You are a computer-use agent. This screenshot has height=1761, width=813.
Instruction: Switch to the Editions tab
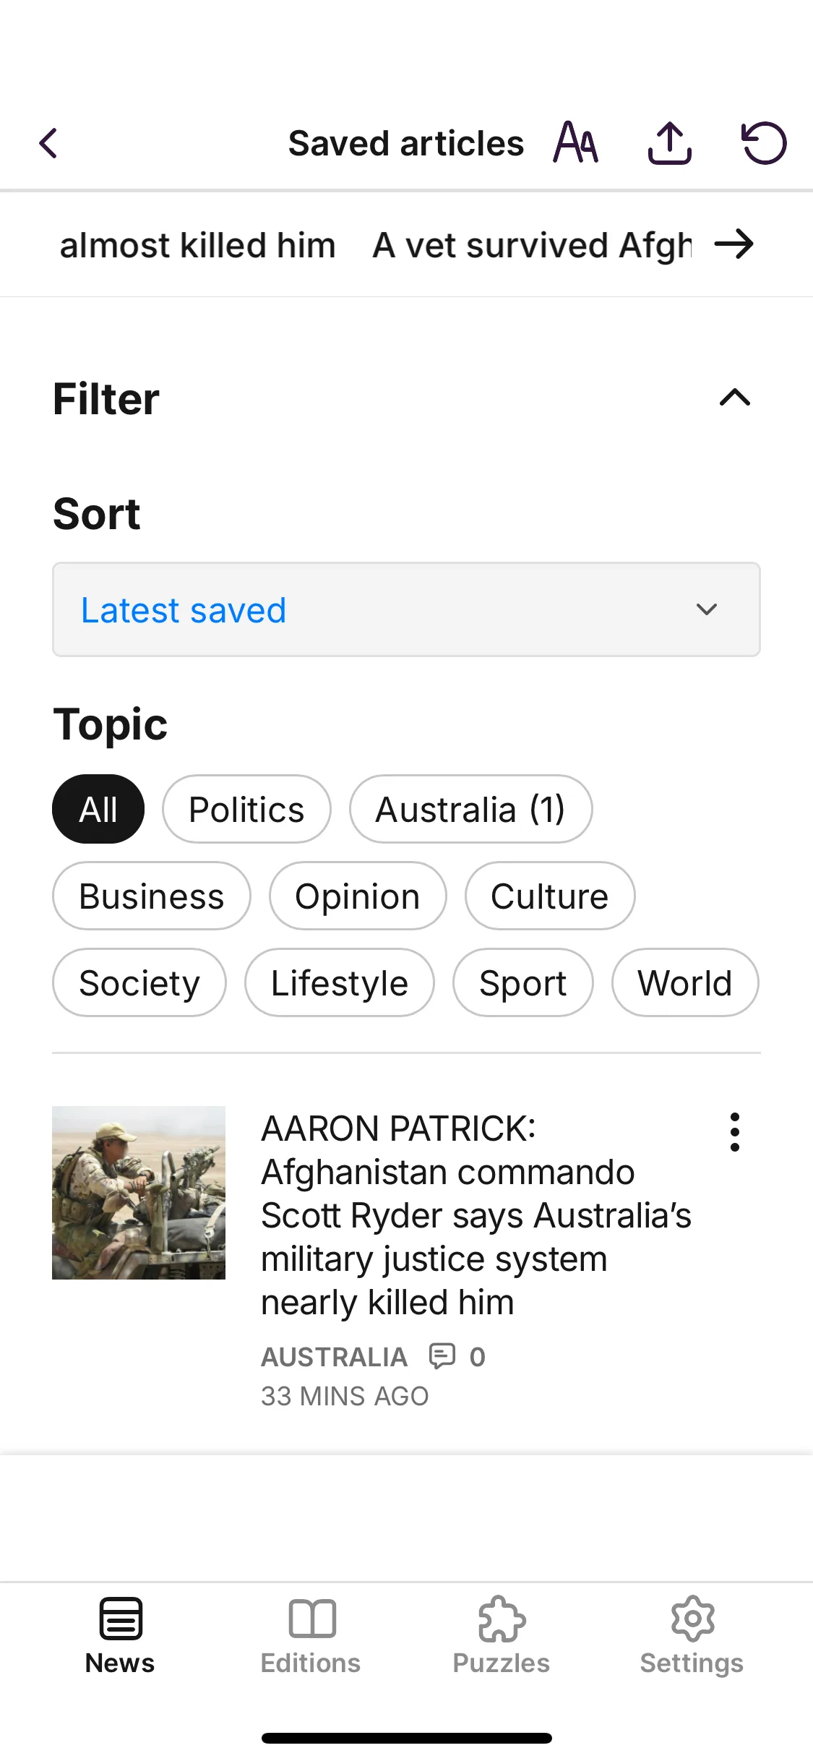tap(311, 1637)
